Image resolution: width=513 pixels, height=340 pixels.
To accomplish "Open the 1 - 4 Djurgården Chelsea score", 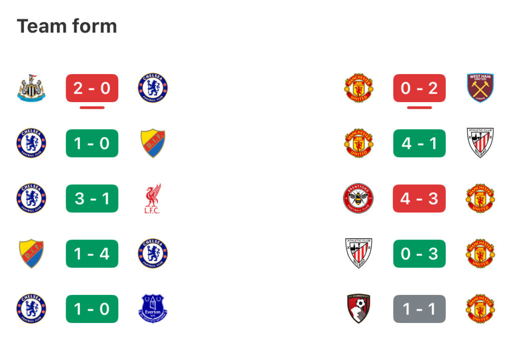I will point(92,254).
